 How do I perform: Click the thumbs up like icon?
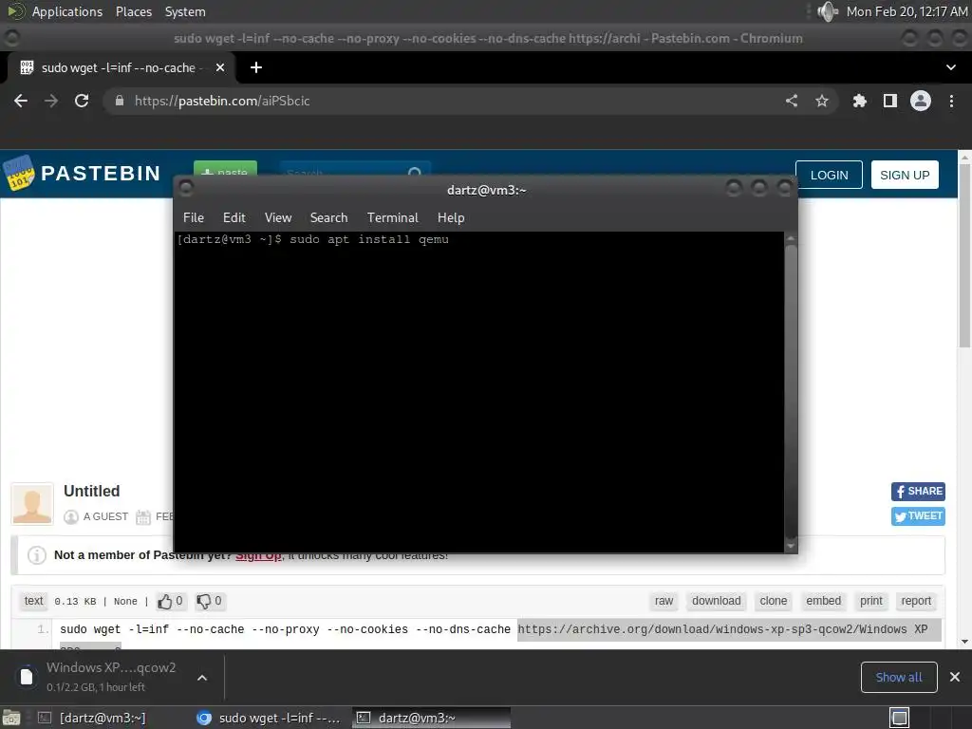(164, 601)
